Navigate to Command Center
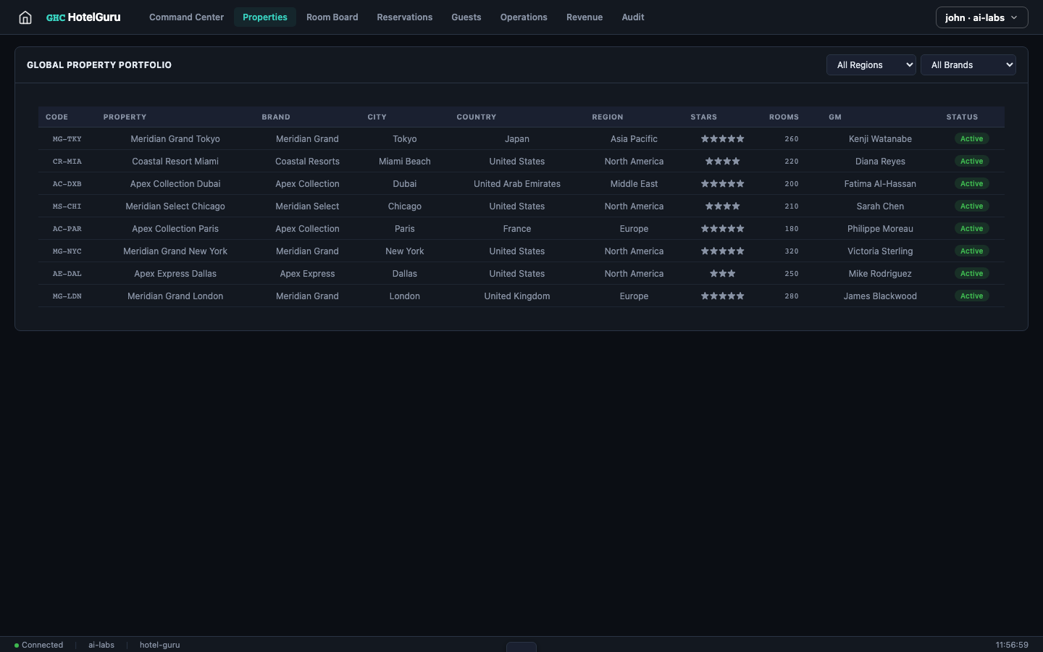 (x=186, y=17)
